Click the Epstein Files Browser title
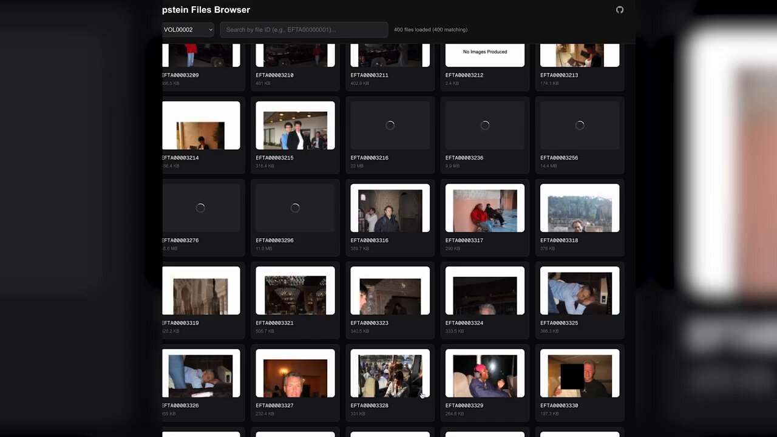 click(x=206, y=10)
